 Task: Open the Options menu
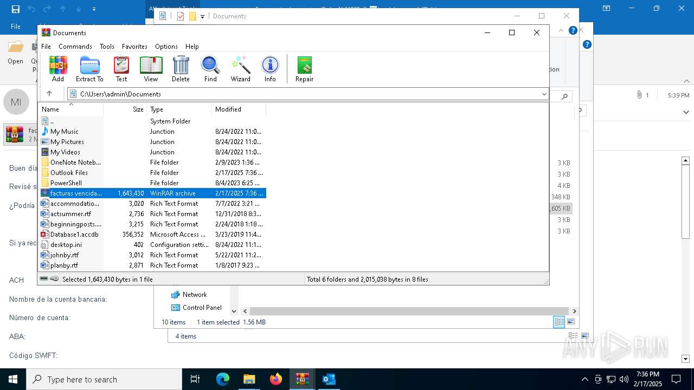pyautogui.click(x=166, y=47)
